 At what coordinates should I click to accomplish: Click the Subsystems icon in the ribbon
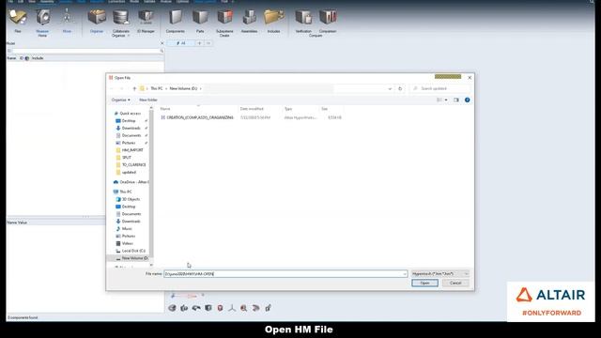click(224, 18)
